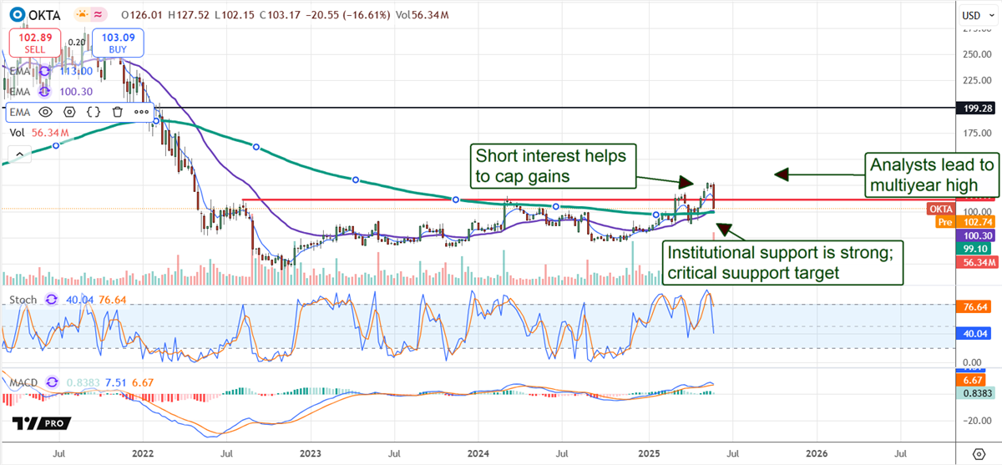
Task: Open EMA source code with braces icon
Action: click(x=94, y=111)
